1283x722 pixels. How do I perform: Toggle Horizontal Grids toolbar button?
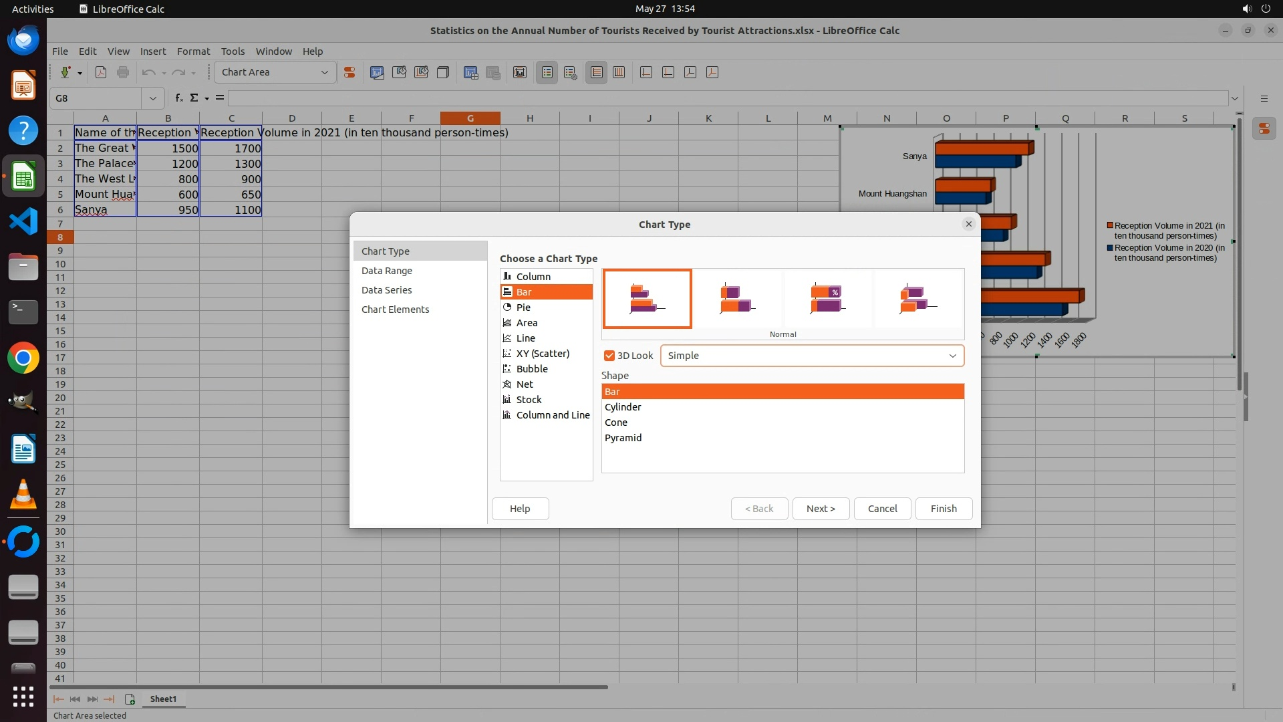point(597,72)
